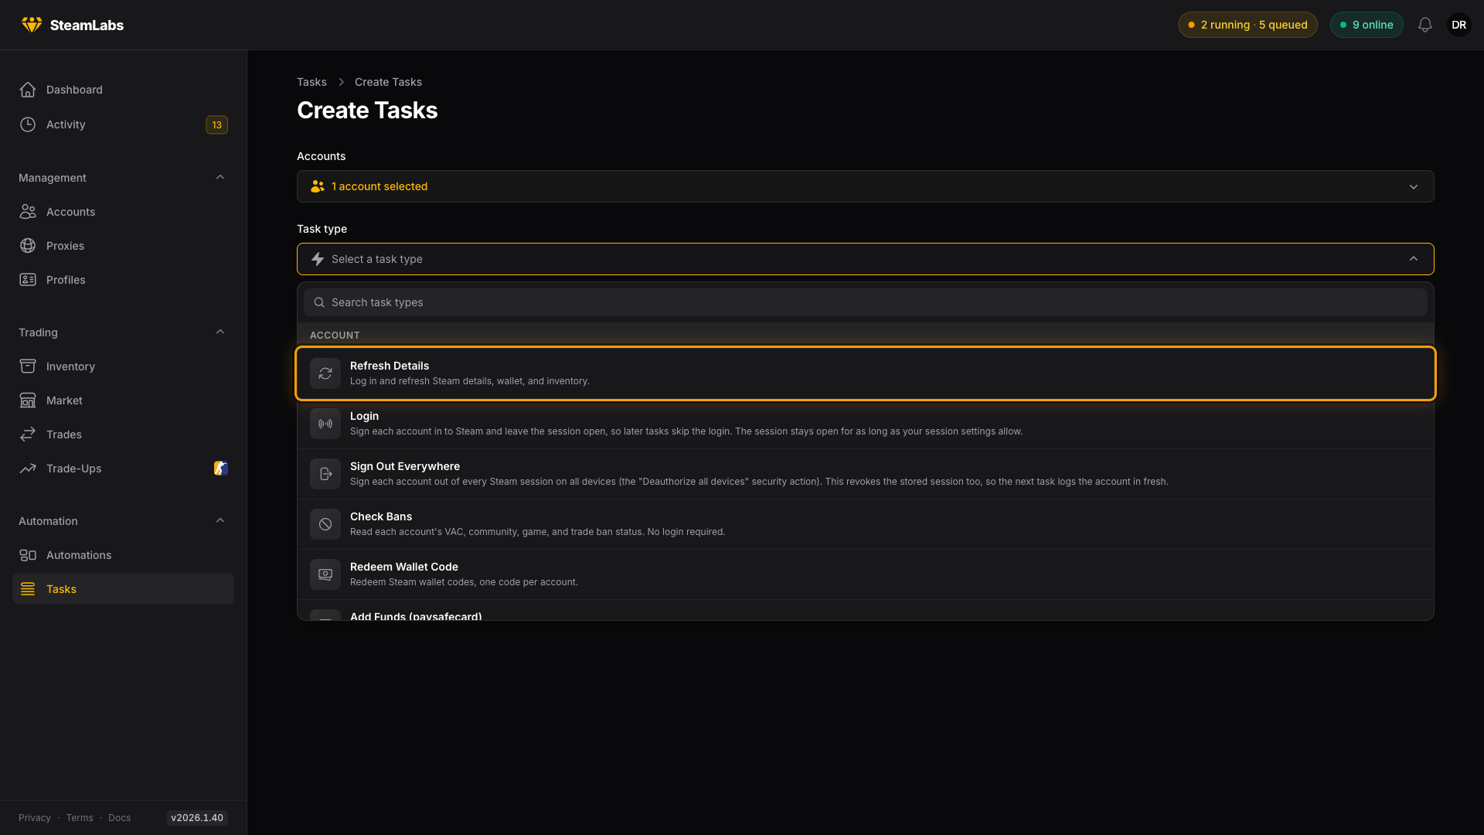Open the Activity page
1484x835 pixels.
(x=124, y=124)
